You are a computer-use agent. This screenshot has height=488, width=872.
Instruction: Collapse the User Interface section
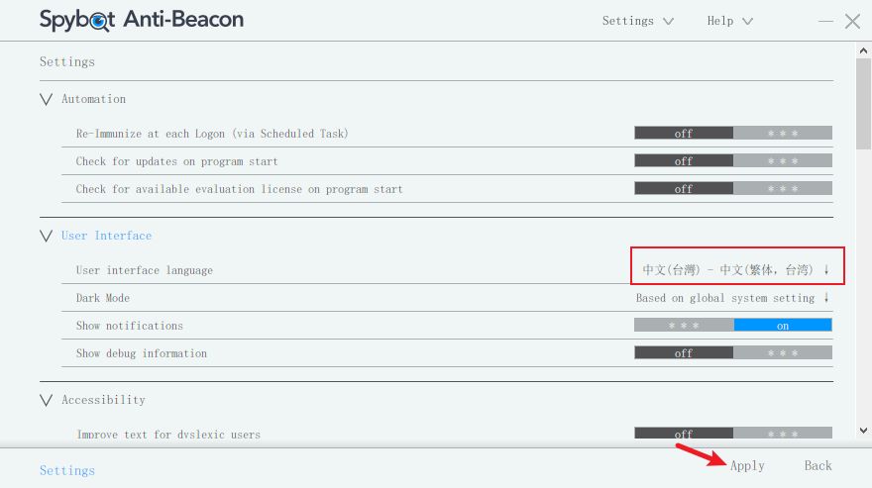coord(46,236)
